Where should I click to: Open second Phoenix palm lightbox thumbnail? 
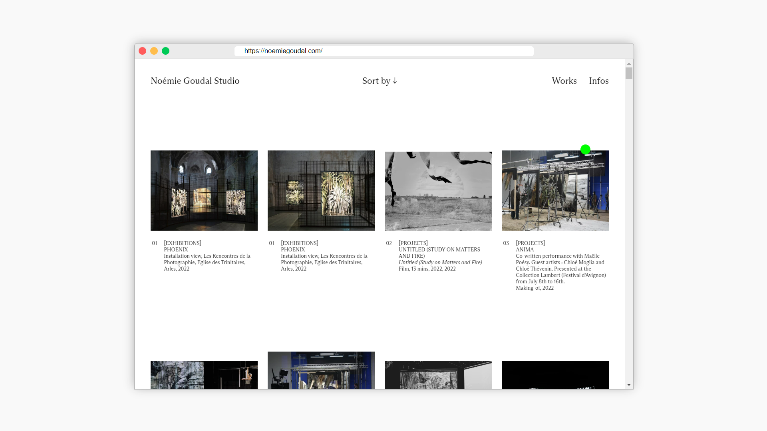point(321,190)
